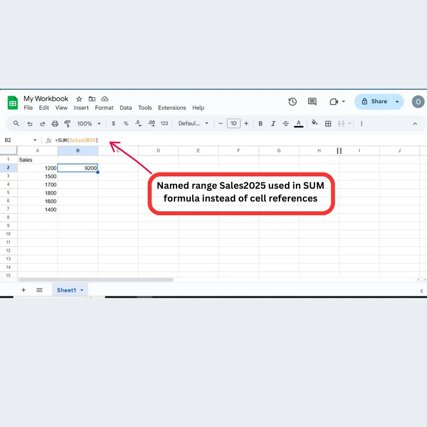Click the font size field showing 10
427x427 pixels.
click(x=234, y=124)
